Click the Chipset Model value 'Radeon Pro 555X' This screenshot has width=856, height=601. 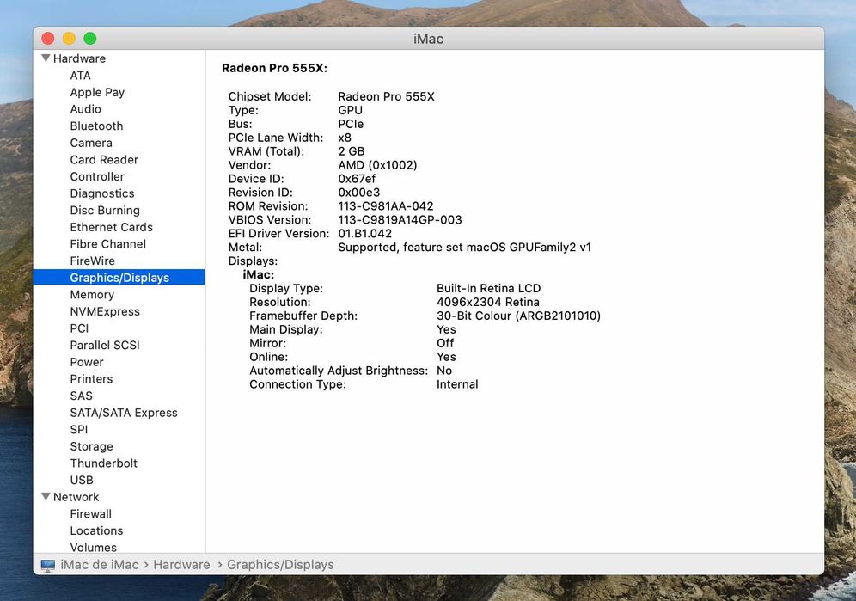[x=386, y=96]
